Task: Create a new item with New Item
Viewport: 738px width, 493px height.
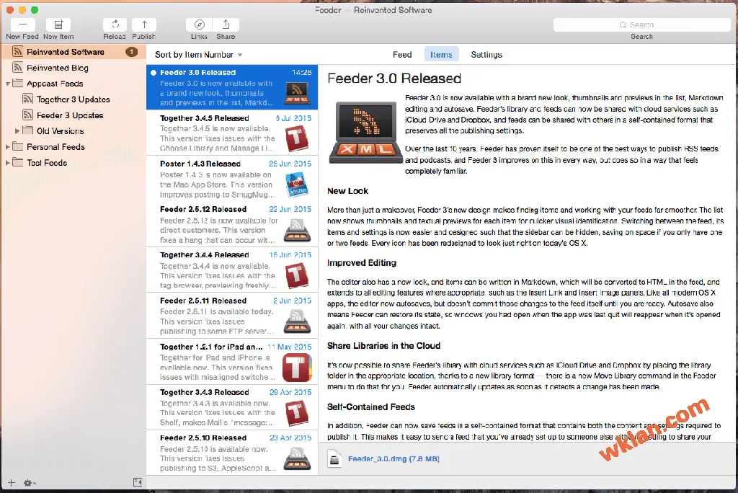Action: click(58, 25)
